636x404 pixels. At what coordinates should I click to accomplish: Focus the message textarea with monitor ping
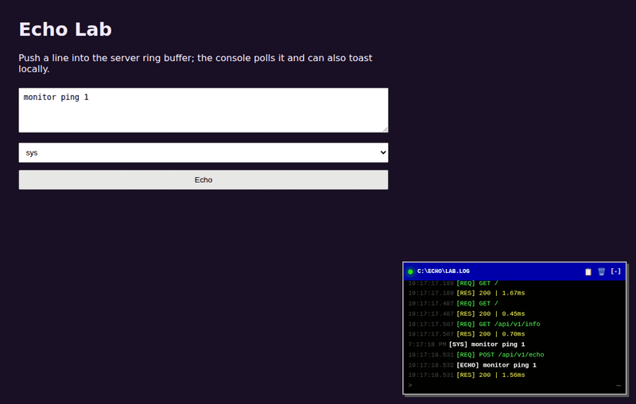[x=204, y=110]
